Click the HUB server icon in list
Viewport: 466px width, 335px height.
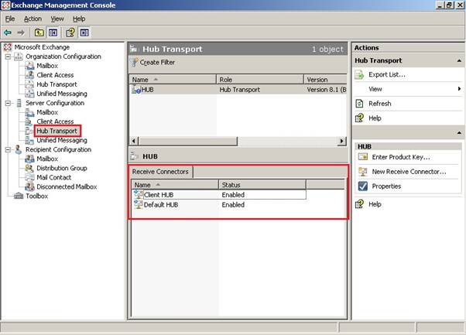136,90
